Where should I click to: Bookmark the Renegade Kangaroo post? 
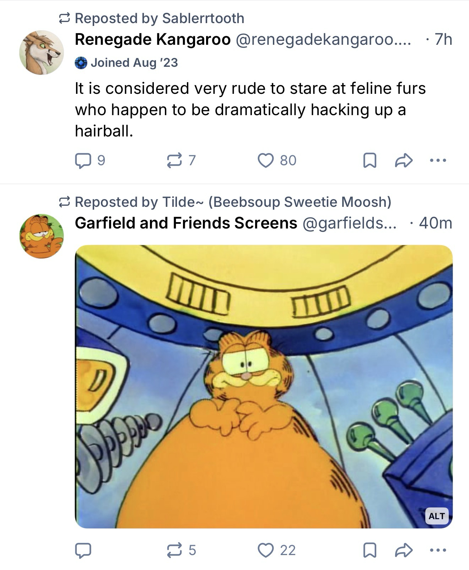click(370, 161)
